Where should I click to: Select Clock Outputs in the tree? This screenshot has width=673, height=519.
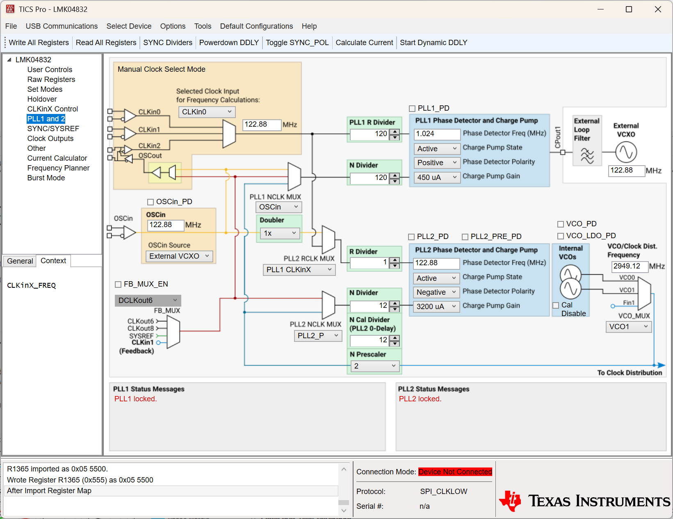[x=50, y=139]
